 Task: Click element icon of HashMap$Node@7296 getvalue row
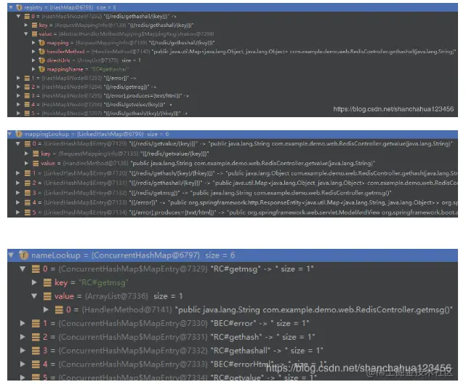tap(27, 105)
